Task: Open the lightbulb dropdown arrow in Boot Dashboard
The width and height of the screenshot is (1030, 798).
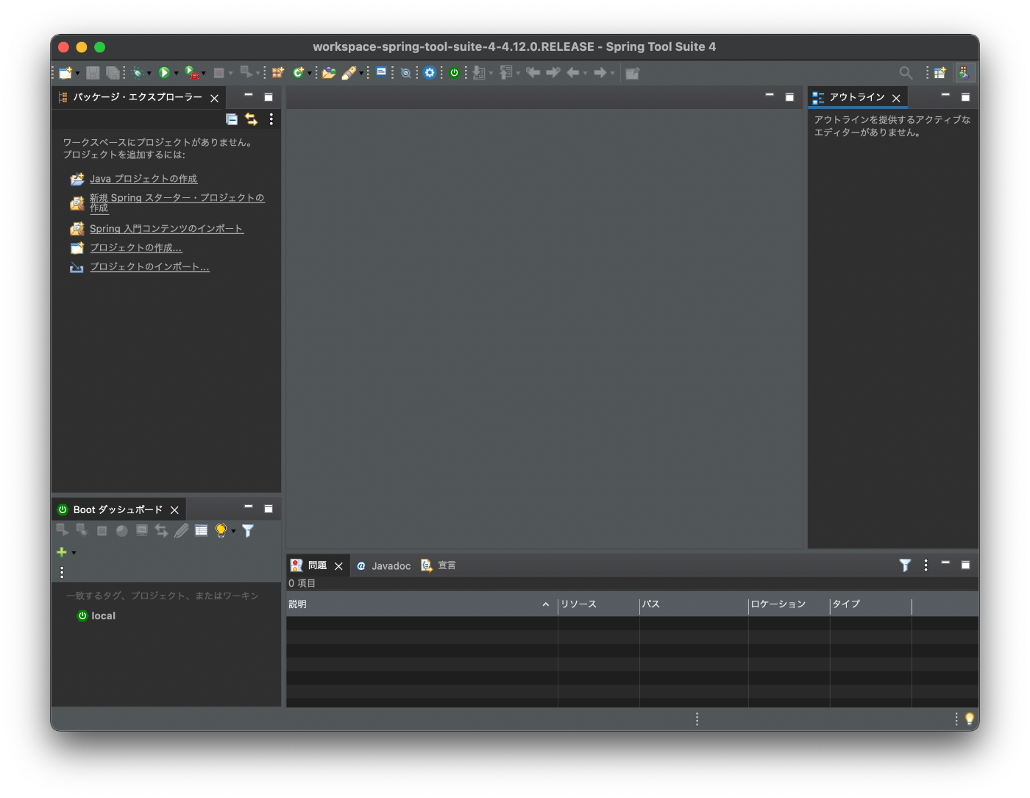Action: coord(233,531)
